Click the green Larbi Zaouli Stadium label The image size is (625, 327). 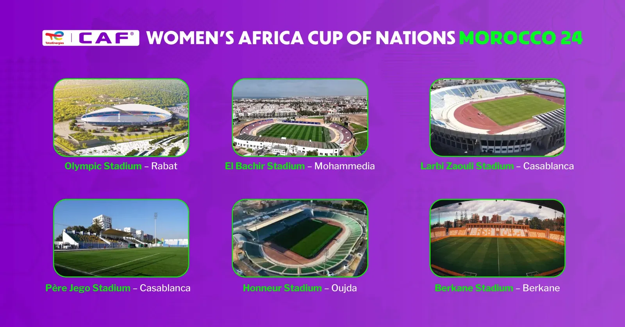point(467,166)
